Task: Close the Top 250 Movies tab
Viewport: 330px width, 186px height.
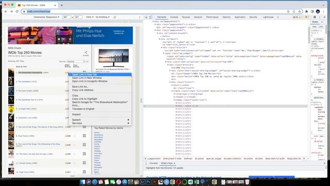Action: pyautogui.click(x=55, y=5)
